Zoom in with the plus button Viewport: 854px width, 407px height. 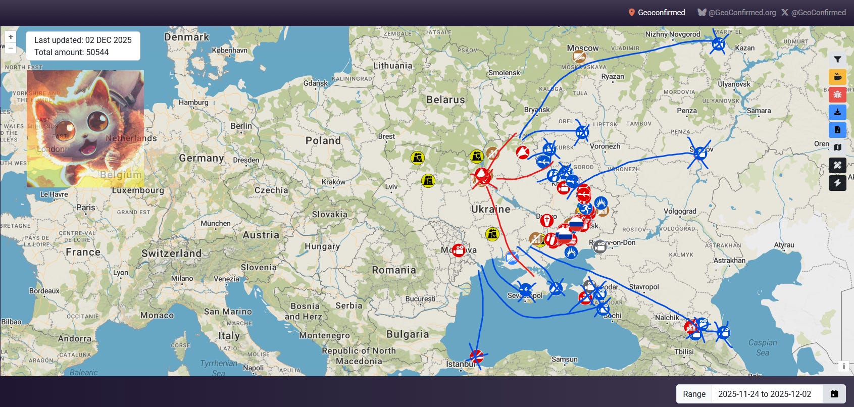click(11, 37)
